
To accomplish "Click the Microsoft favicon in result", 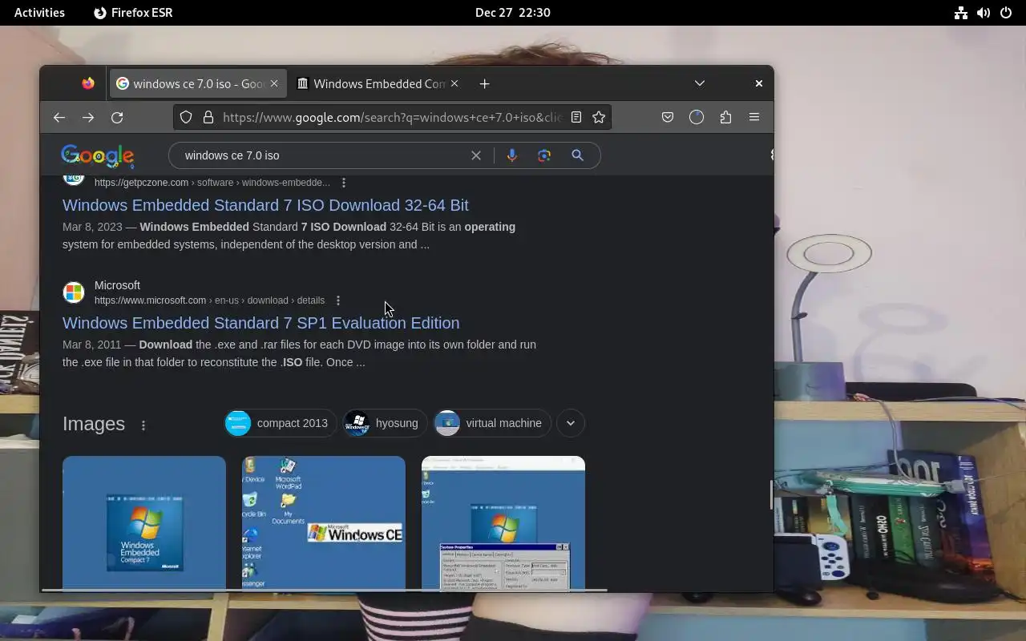I will [74, 292].
